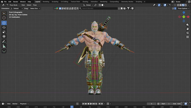Viewport: 191px width, 108px height.
Task: Click the Search BlenderKit input field
Action: point(100,8)
